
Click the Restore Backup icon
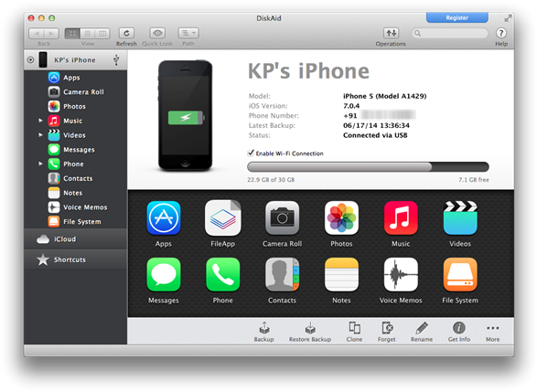click(x=310, y=328)
